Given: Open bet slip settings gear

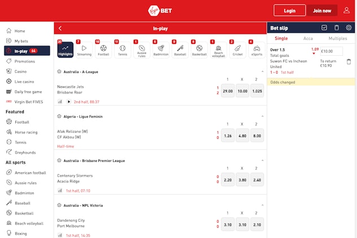Looking at the screenshot, I should pos(349,28).
